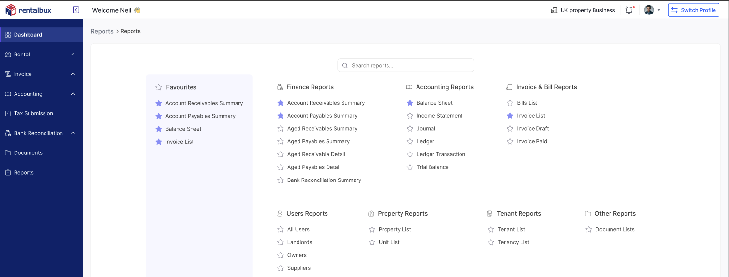Click the Reports clipboard icon in sidebar

point(8,173)
